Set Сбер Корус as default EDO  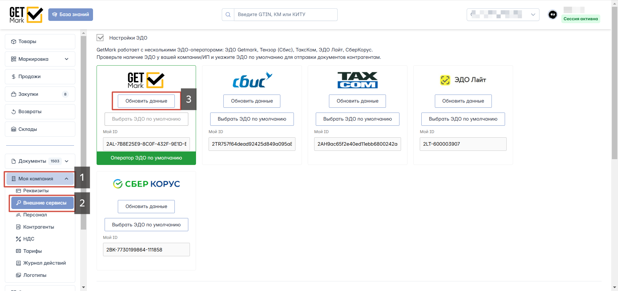pyautogui.click(x=146, y=225)
